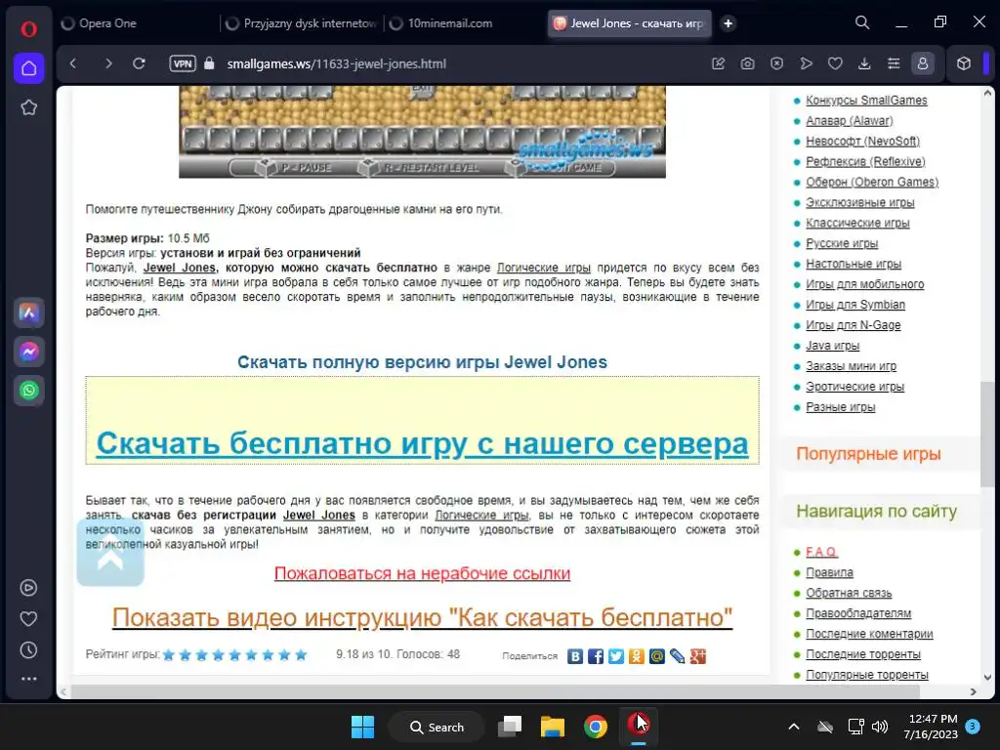Select the Jewel Jones tab

pyautogui.click(x=630, y=23)
